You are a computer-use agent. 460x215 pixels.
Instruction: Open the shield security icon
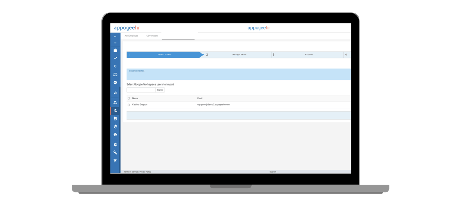[115, 127]
